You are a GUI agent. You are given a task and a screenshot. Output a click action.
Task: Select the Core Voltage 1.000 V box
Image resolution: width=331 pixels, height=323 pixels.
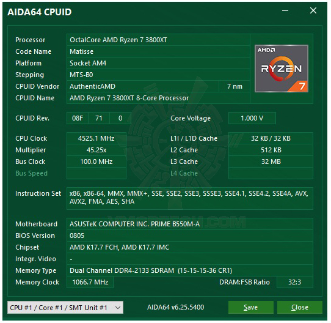click(252, 118)
